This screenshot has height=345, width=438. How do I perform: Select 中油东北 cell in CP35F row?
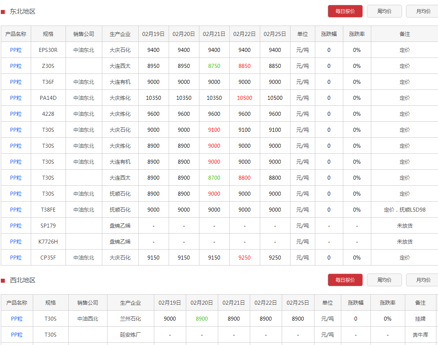84,258
